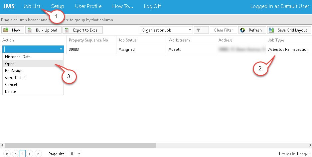Click the Clear Filter button
The width and height of the screenshot is (312, 157).
(x=224, y=30)
